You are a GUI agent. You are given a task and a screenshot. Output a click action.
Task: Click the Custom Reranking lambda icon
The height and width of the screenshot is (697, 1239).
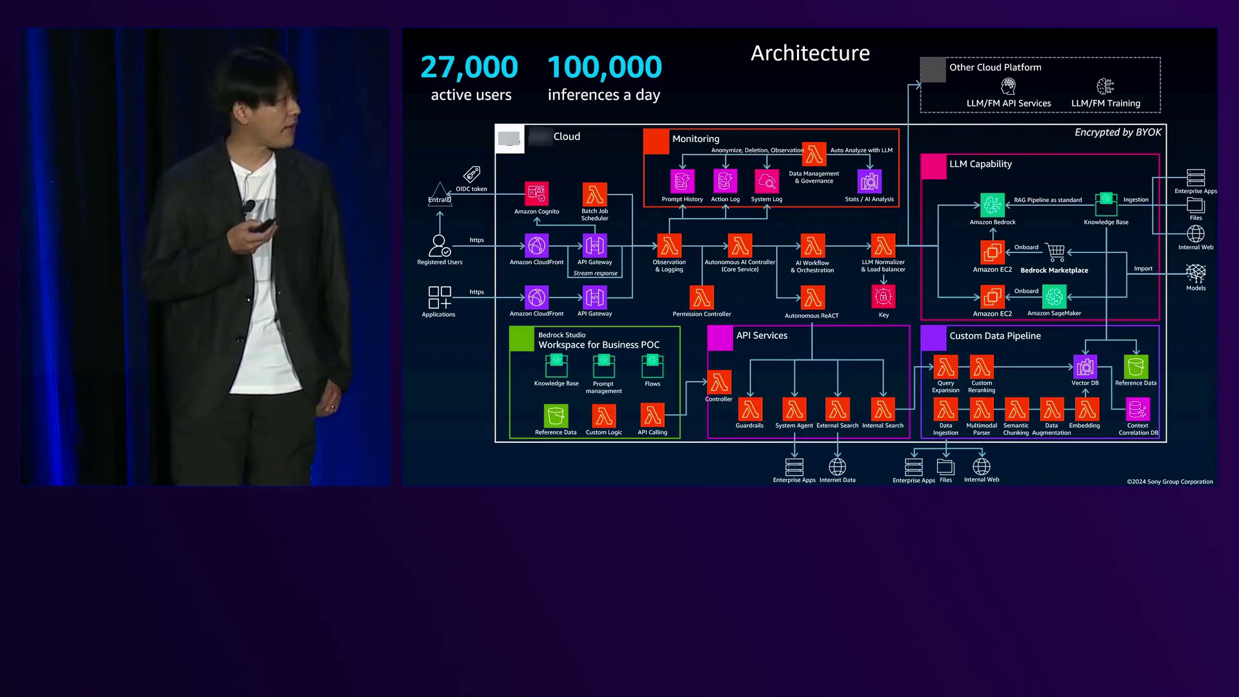(x=982, y=367)
